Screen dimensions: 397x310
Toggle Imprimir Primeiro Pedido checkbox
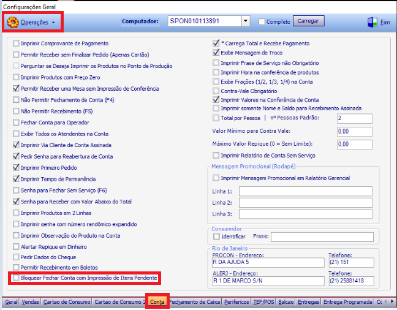[16, 167]
